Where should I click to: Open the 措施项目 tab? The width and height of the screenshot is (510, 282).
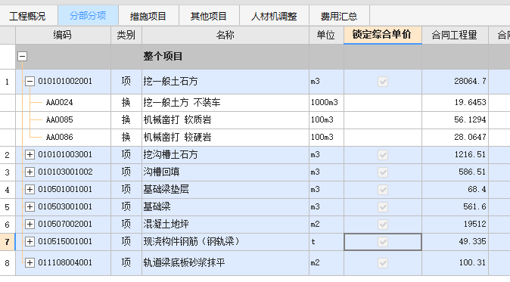tap(148, 16)
